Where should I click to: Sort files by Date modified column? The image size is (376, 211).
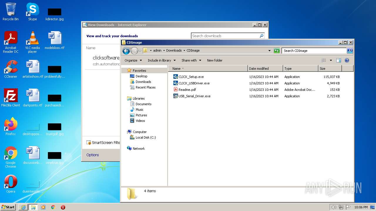pos(265,69)
